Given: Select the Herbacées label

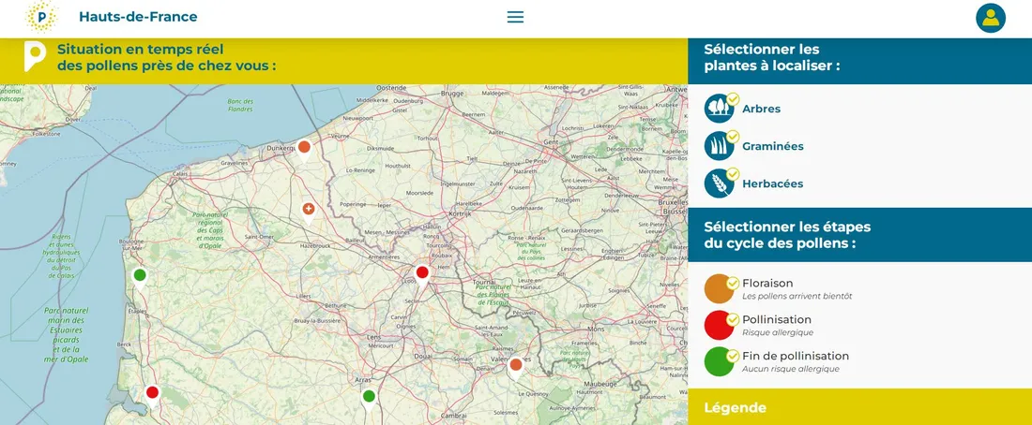Looking at the screenshot, I should (773, 183).
